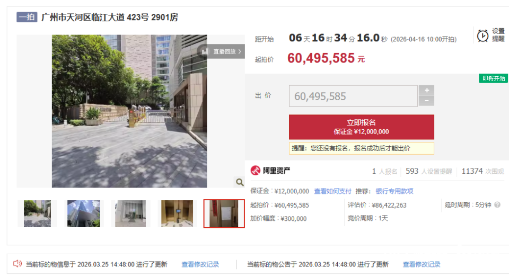Decrease bid with the minus stepper
Screen dimensions: 509x277
[426, 101]
